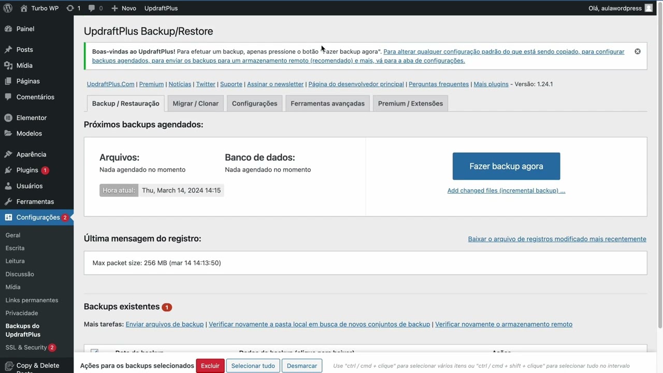
Task: Open the WordPress logo menu
Action: click(x=8, y=8)
